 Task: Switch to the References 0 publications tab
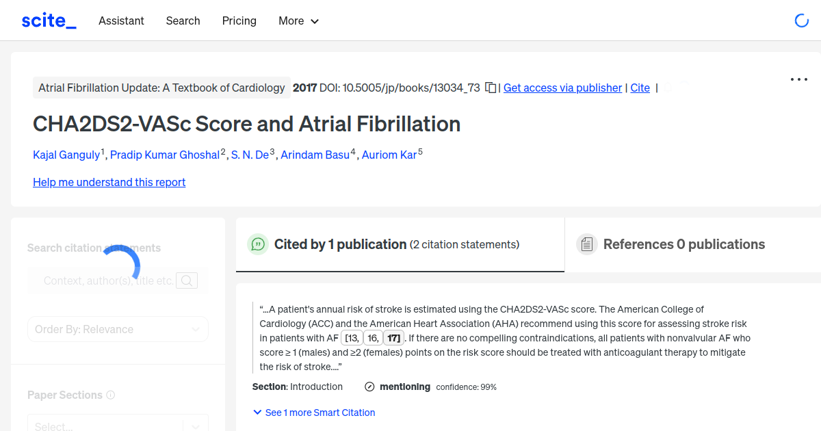[684, 244]
